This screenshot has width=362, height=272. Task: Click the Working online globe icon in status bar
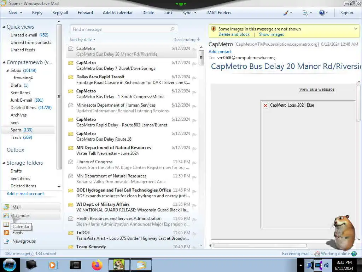tap(354, 254)
